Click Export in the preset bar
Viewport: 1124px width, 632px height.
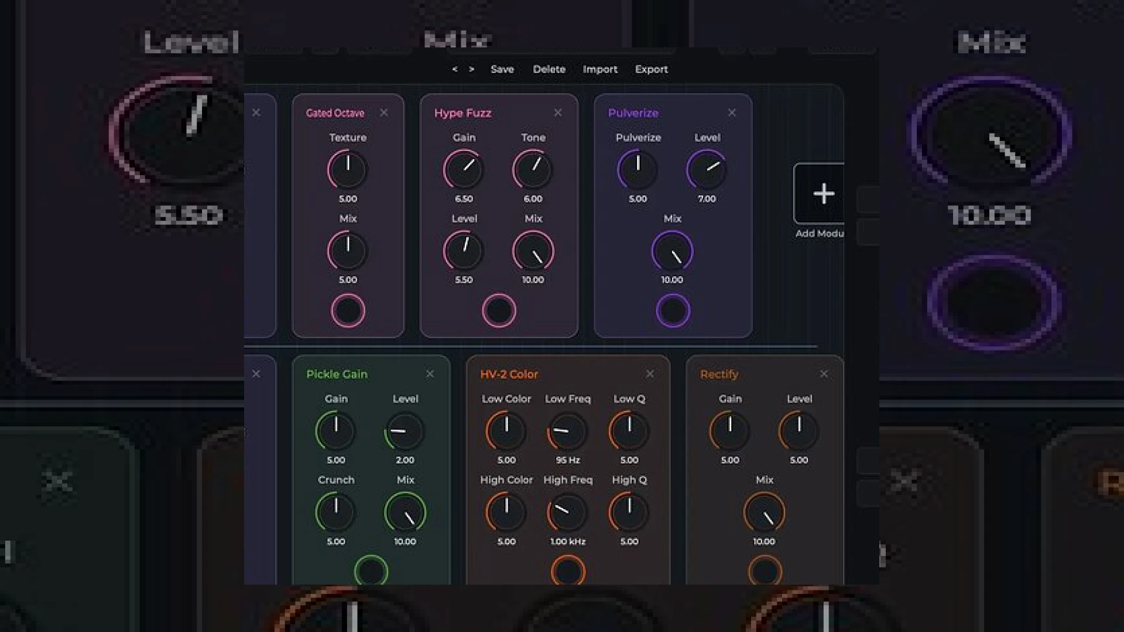point(652,69)
